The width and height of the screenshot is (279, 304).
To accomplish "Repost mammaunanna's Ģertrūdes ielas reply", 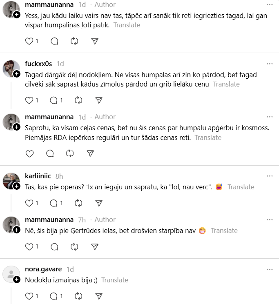I will click(x=74, y=246).
